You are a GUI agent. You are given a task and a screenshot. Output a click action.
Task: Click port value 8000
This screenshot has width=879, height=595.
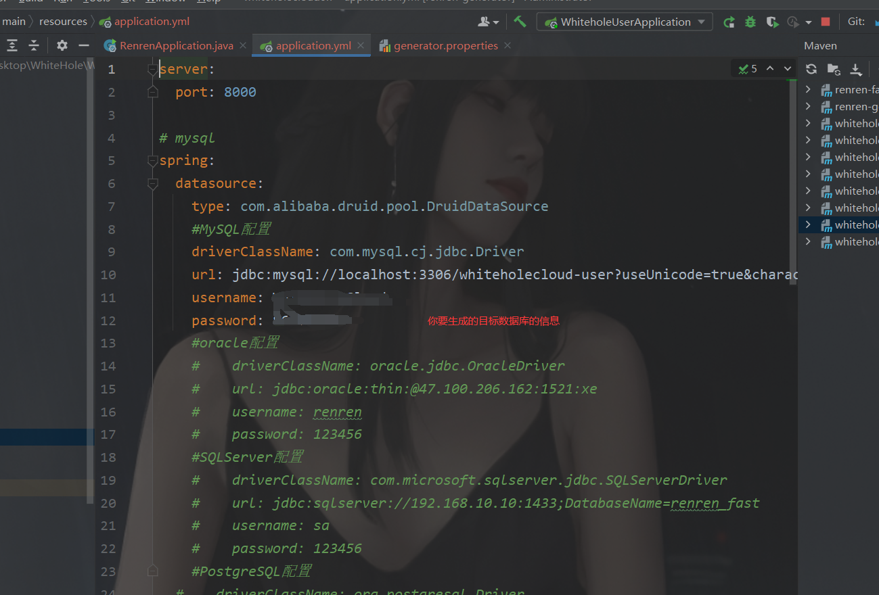(240, 92)
